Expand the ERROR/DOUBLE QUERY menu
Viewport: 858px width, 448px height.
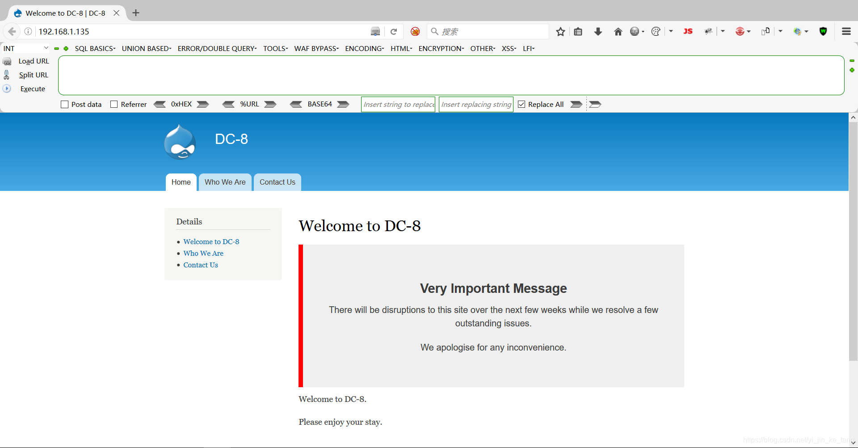click(x=217, y=48)
